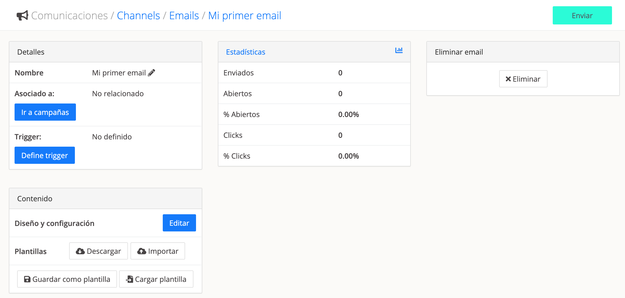Click the Mi primer email breadcrumb
The height and width of the screenshot is (298, 625).
pyautogui.click(x=244, y=16)
